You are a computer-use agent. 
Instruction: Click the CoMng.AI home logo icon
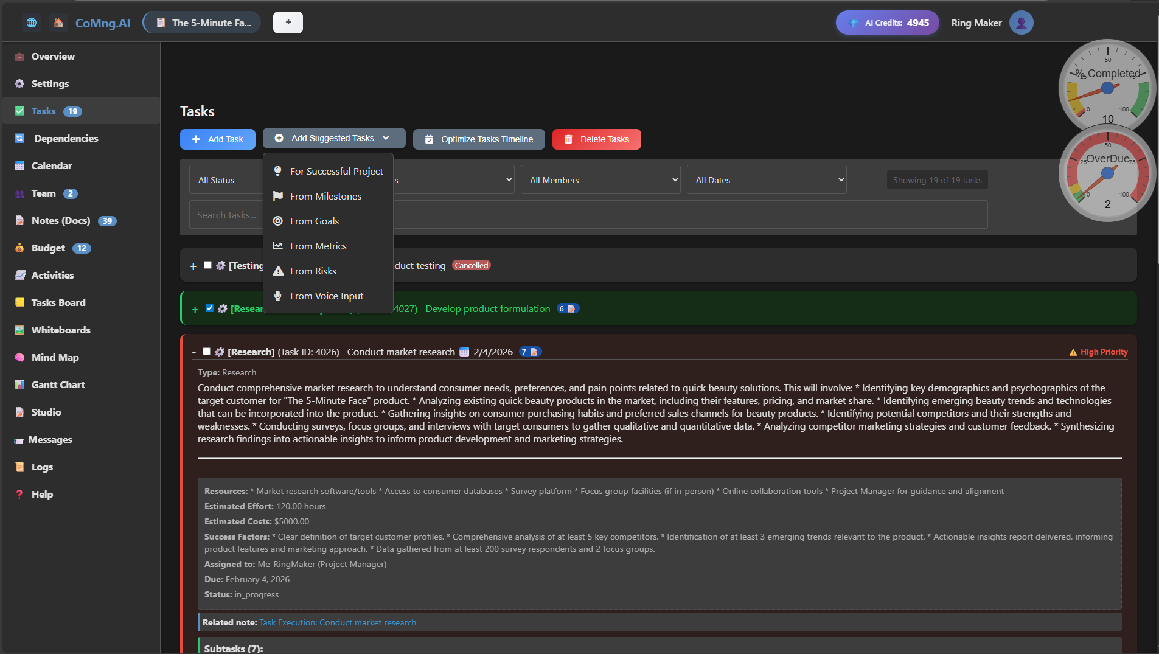point(58,23)
